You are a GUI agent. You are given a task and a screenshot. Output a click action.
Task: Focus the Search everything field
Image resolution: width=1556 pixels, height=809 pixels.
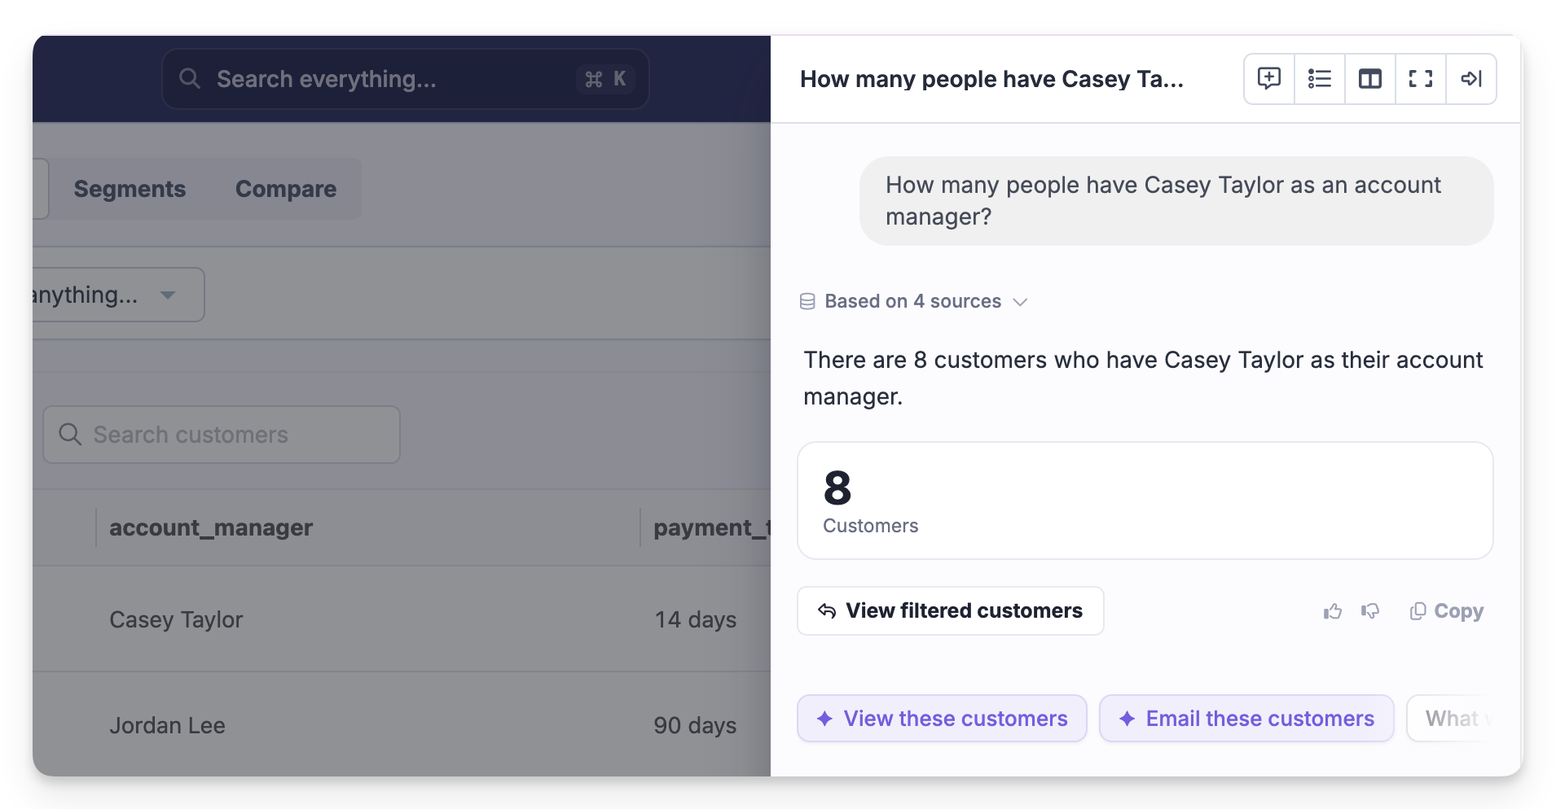[406, 79]
